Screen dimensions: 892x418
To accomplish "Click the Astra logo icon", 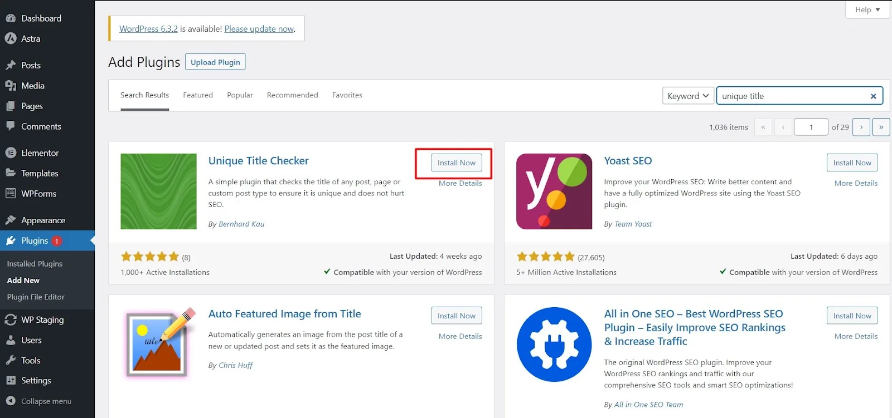I will point(11,38).
